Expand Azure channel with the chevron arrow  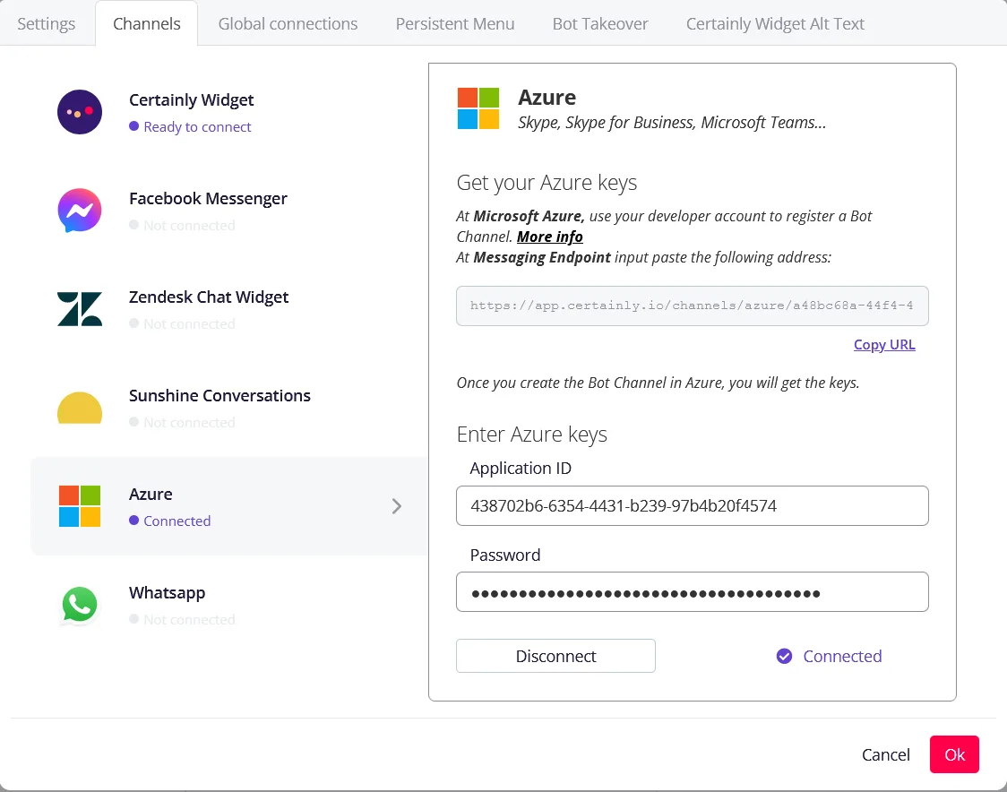[397, 506]
